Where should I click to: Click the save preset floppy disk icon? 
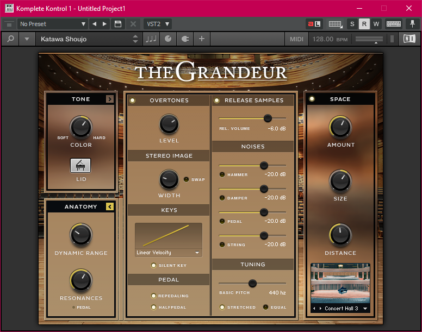point(118,24)
